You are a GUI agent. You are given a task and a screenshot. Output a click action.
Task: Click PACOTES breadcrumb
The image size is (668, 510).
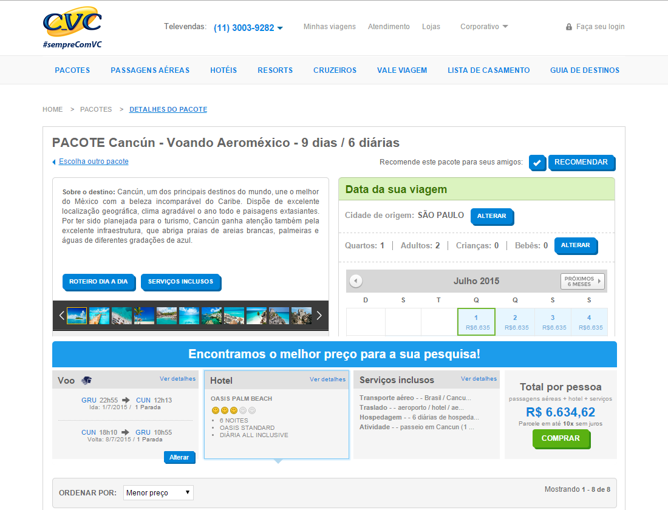96,109
